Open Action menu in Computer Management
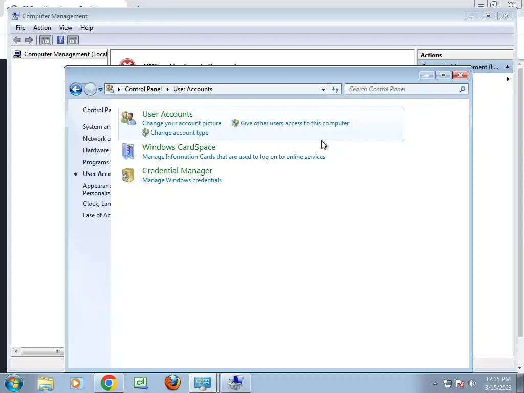The image size is (524, 393). coord(42,28)
